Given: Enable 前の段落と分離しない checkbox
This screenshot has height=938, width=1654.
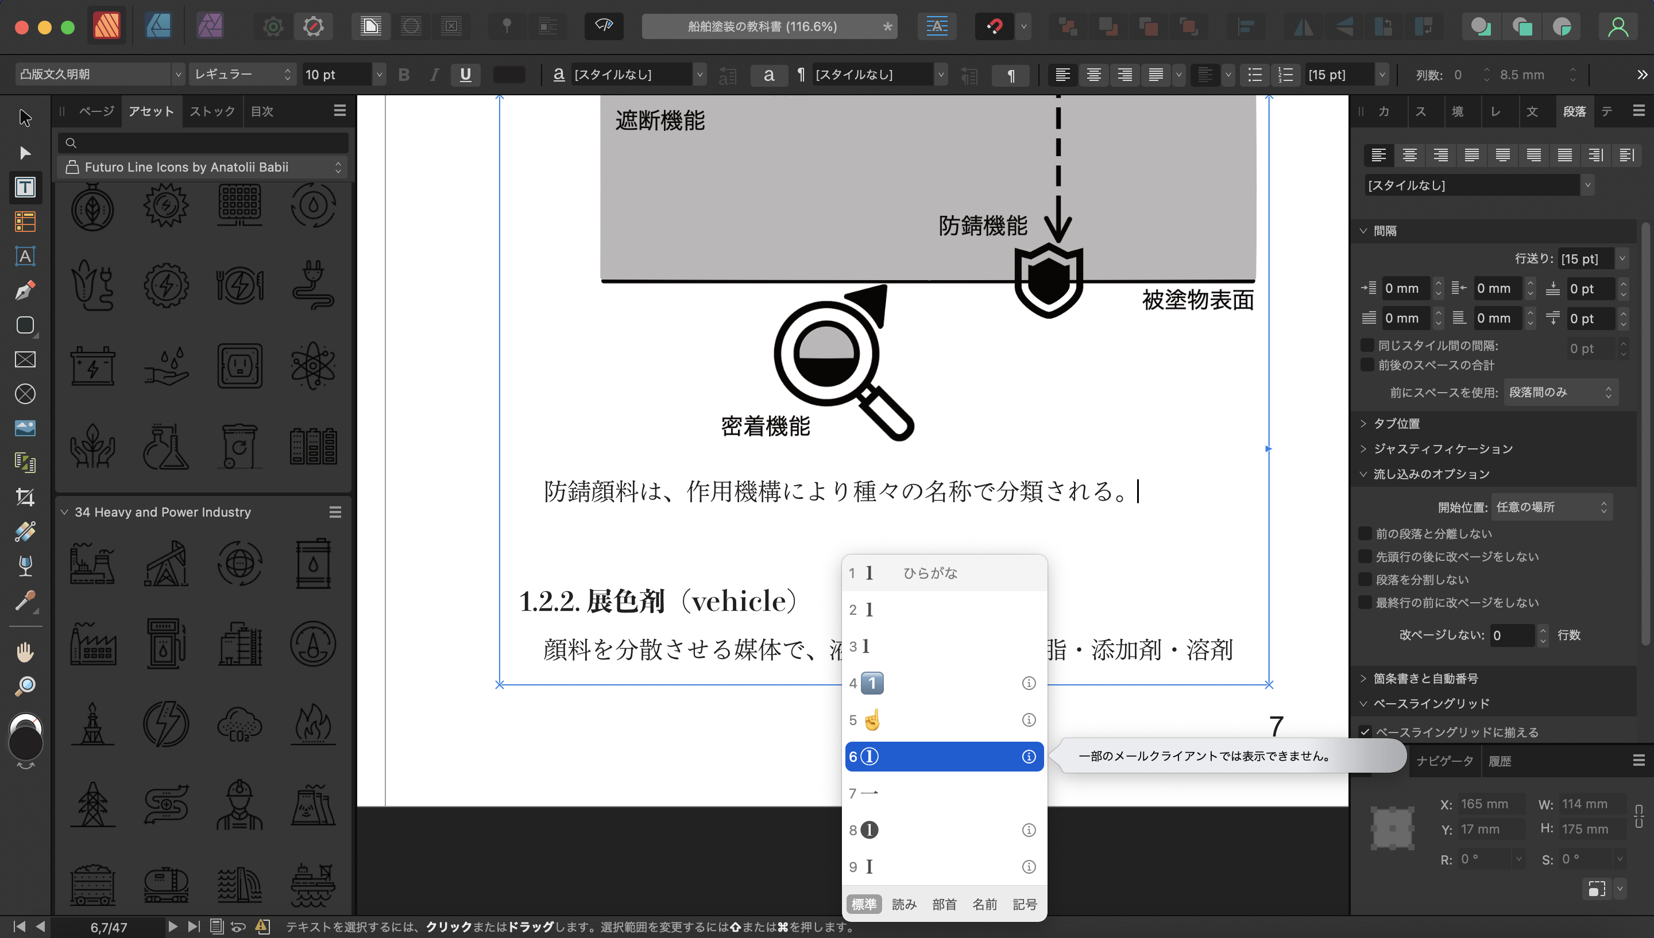Looking at the screenshot, I should [1364, 533].
